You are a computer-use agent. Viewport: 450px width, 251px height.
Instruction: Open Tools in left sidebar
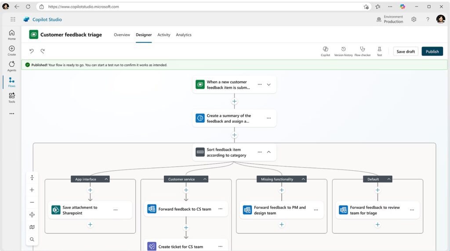pyautogui.click(x=11, y=97)
